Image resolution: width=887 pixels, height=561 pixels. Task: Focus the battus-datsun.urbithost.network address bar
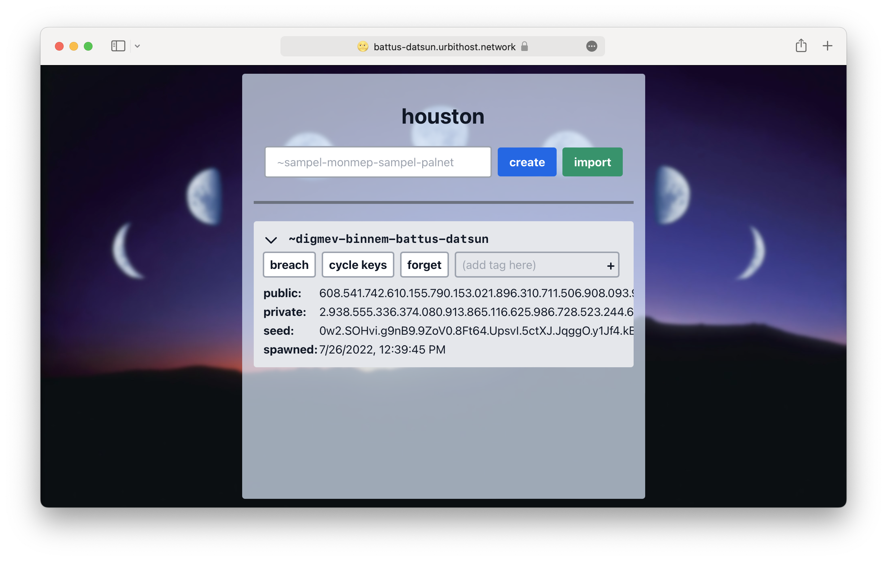pyautogui.click(x=442, y=46)
